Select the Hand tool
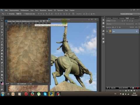The image size is (140, 105). coord(2,75)
